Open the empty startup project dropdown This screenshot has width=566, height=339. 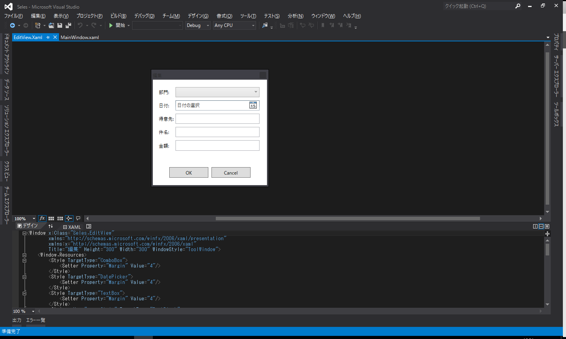[158, 25]
